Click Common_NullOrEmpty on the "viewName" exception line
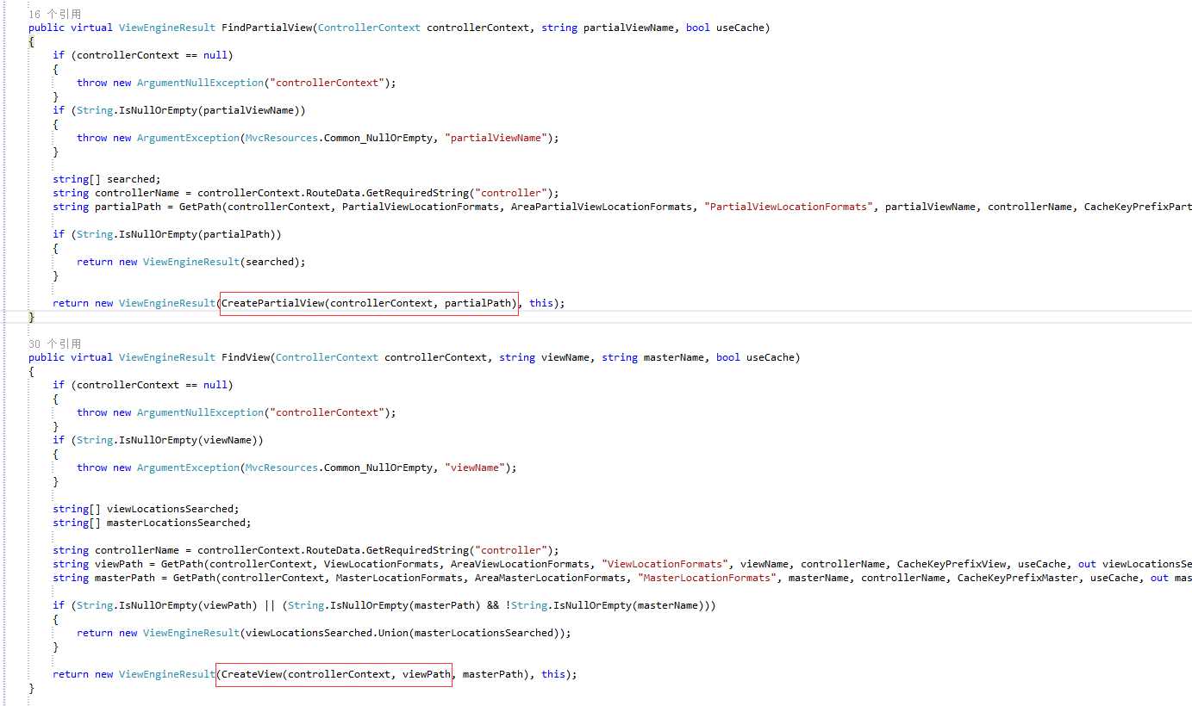This screenshot has height=706, width=1192. coord(378,468)
